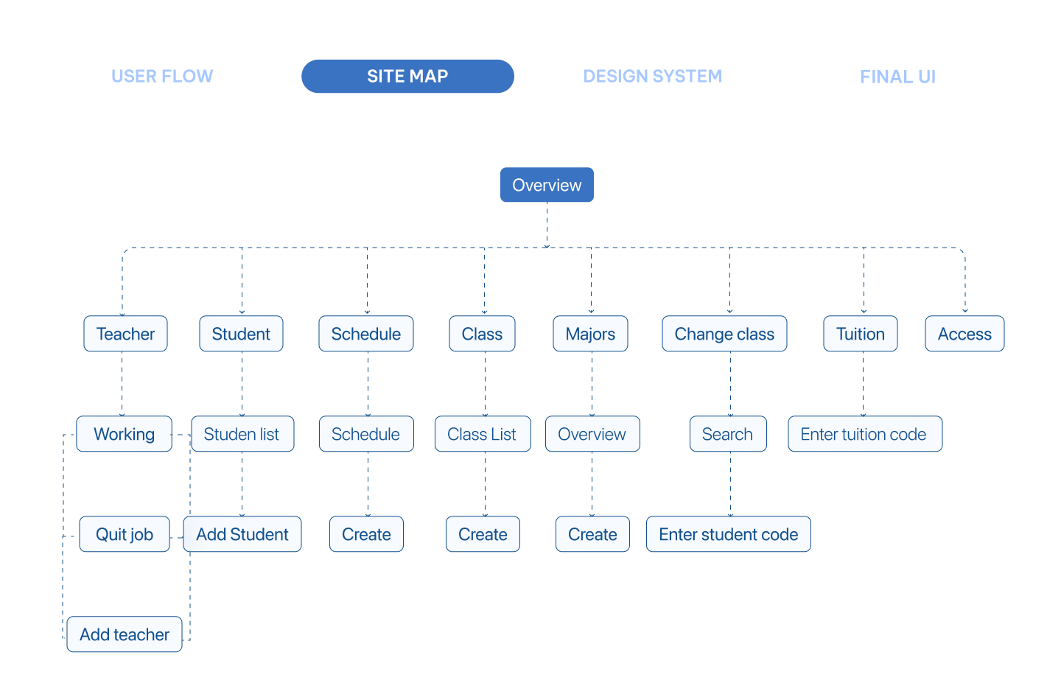Select the Access node
The height and width of the screenshot is (683, 1061).
964,334
